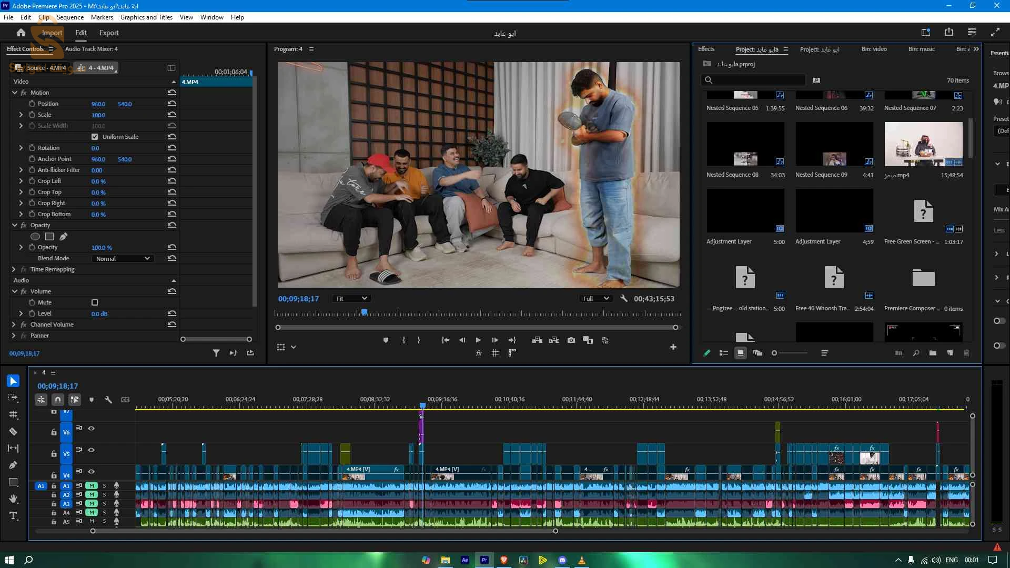Play the sequence in Program monitor

[x=478, y=340]
